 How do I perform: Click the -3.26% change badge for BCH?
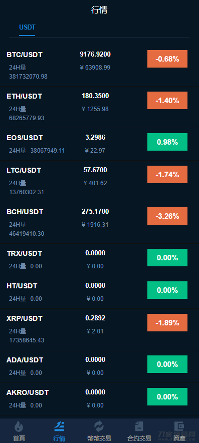point(167,216)
